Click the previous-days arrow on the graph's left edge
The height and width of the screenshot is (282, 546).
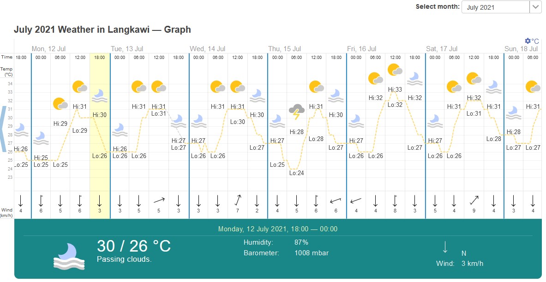[x=3, y=129]
